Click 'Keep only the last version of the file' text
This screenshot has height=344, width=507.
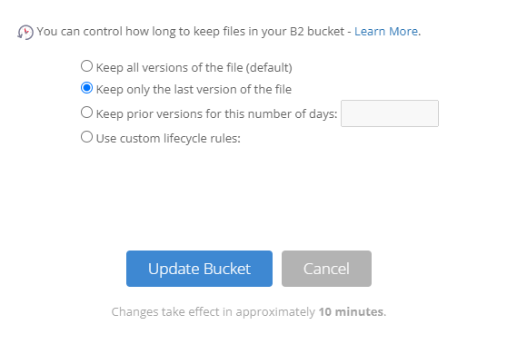[194, 89]
